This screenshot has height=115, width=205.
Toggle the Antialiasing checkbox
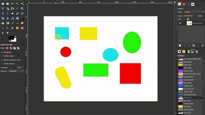2,52
